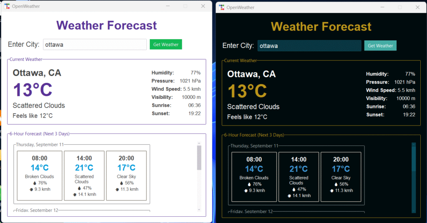Focus the city field in dark window

309,46
